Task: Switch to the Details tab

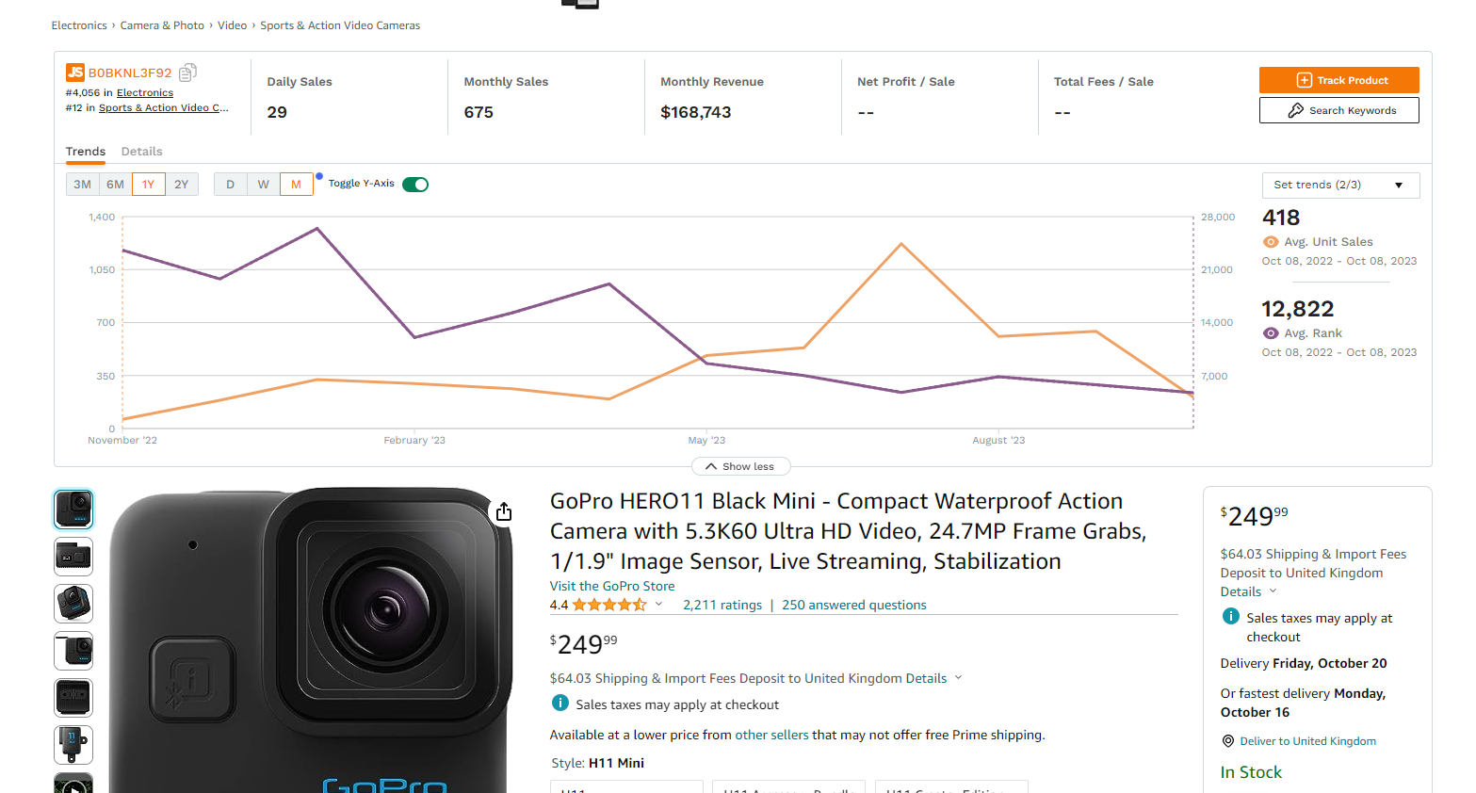Action: click(x=141, y=152)
